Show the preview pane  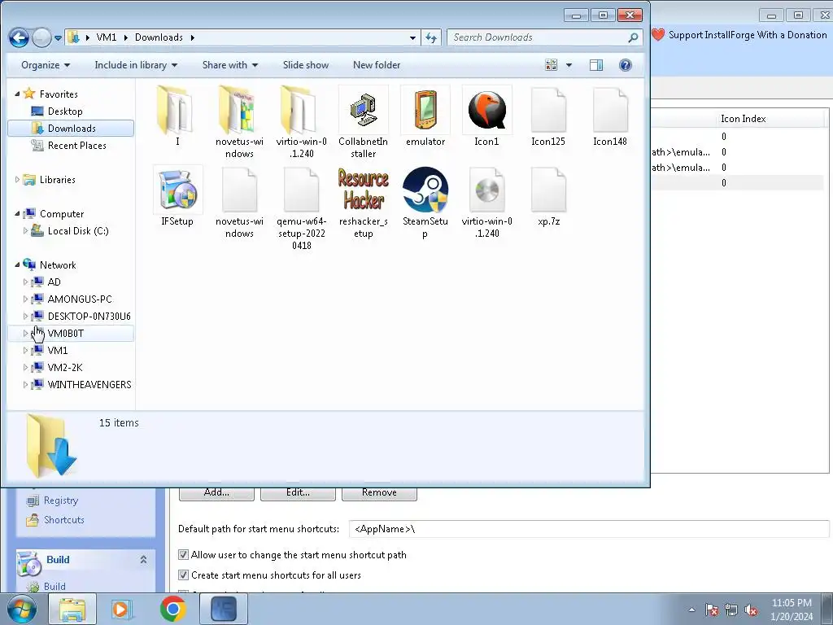[596, 65]
